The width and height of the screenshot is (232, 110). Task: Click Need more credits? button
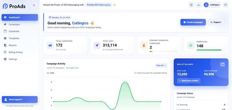[189, 81]
